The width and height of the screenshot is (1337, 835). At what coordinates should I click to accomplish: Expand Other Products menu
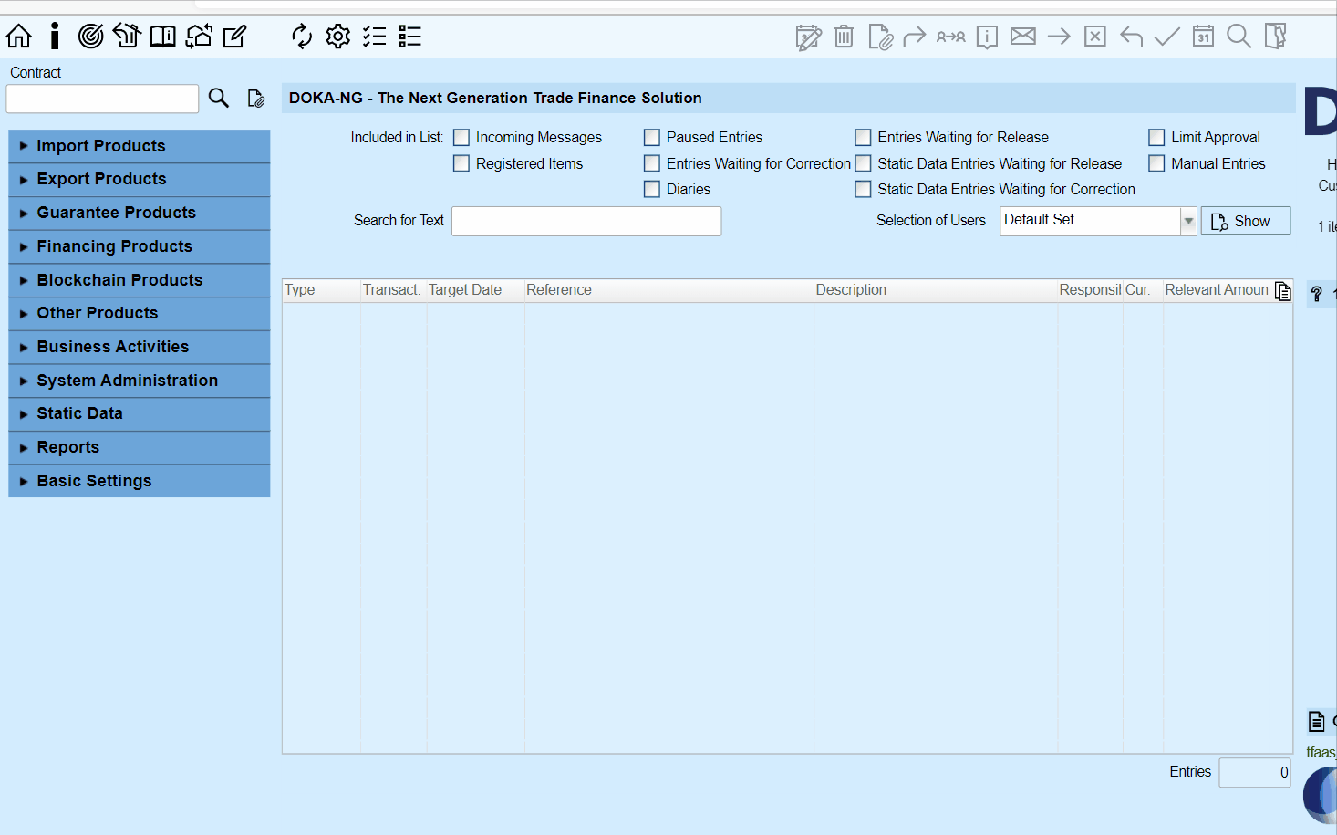click(x=140, y=313)
